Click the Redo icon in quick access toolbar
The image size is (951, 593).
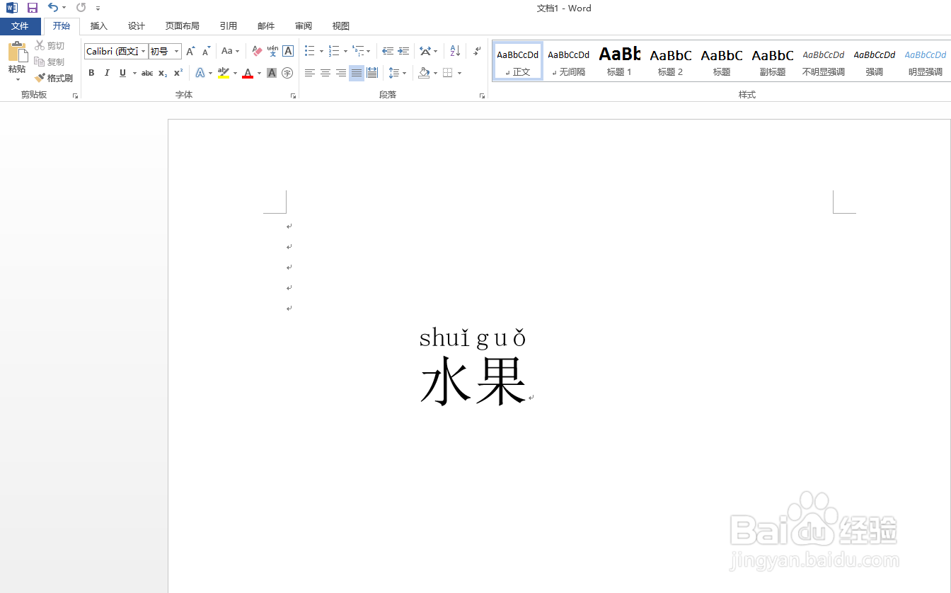pyautogui.click(x=81, y=8)
